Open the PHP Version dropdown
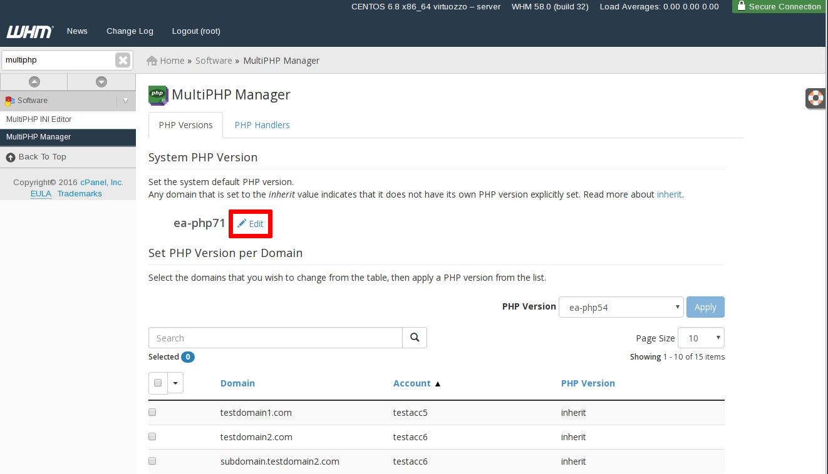 click(620, 307)
